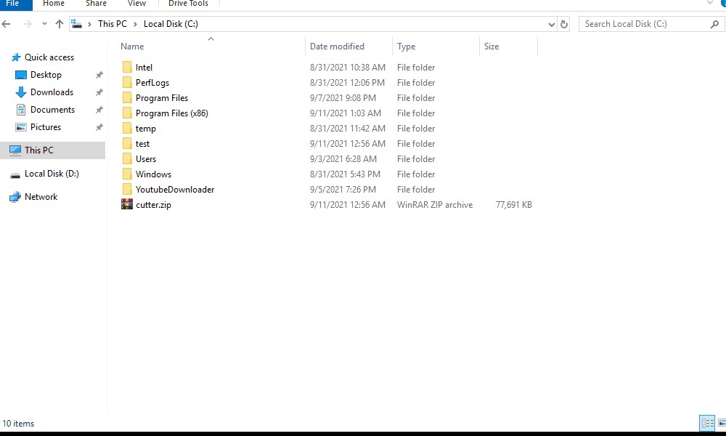The width and height of the screenshot is (726, 436).
Task: Select Quick access in navigation pane
Action: pyautogui.click(x=49, y=57)
